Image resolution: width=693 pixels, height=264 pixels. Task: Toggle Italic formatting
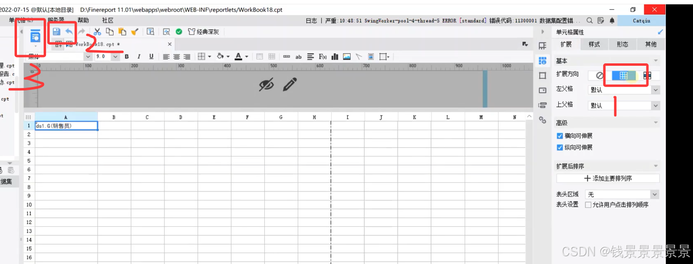[x=139, y=57]
